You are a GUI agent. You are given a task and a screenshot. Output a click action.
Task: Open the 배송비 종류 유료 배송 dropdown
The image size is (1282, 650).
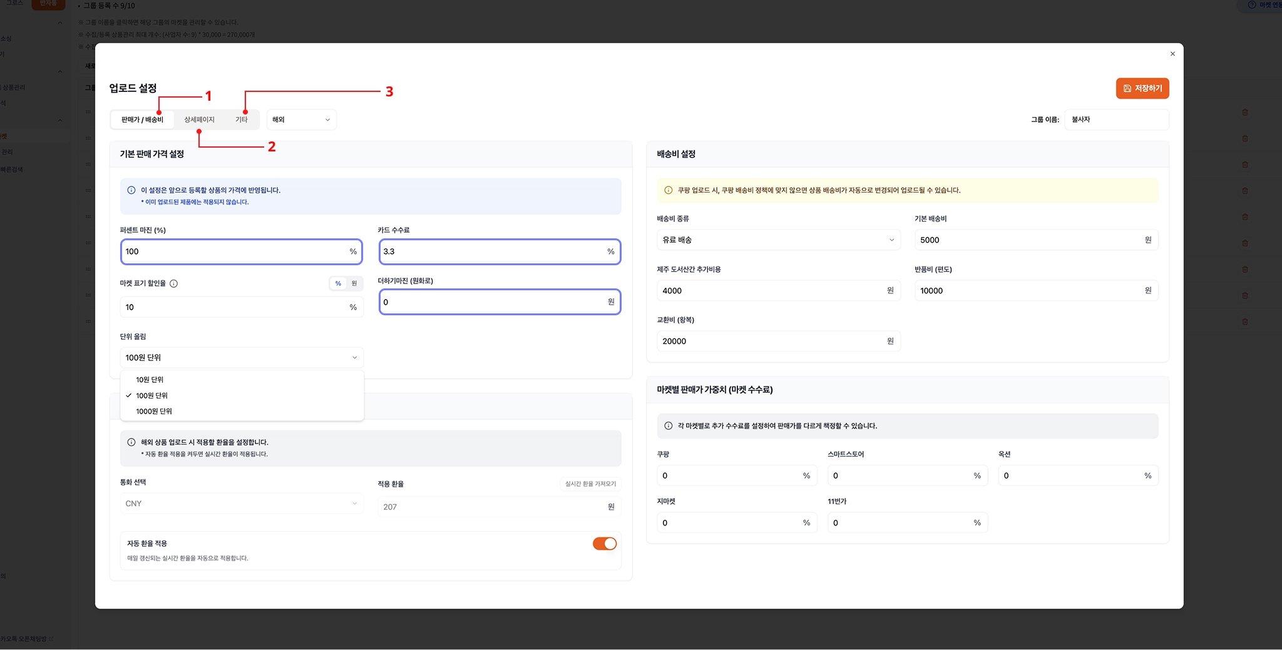point(779,240)
